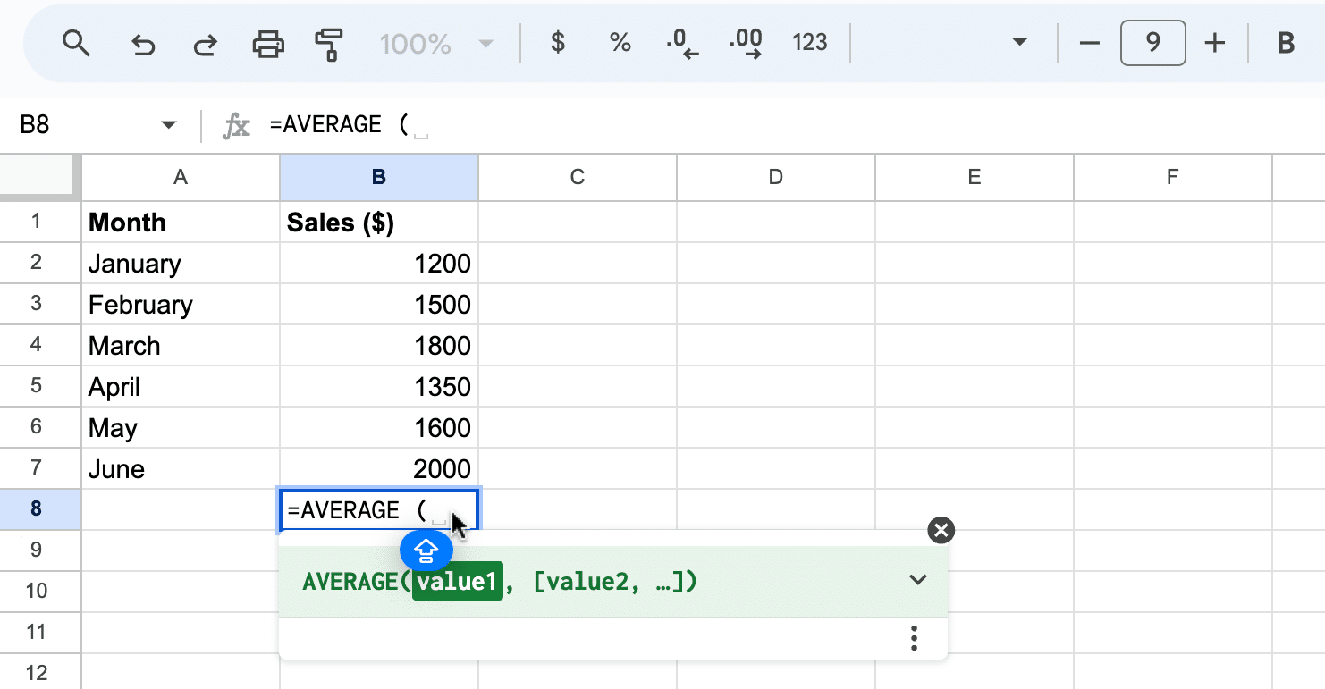Click the fx function icon
The height and width of the screenshot is (689, 1325).
coord(236,126)
